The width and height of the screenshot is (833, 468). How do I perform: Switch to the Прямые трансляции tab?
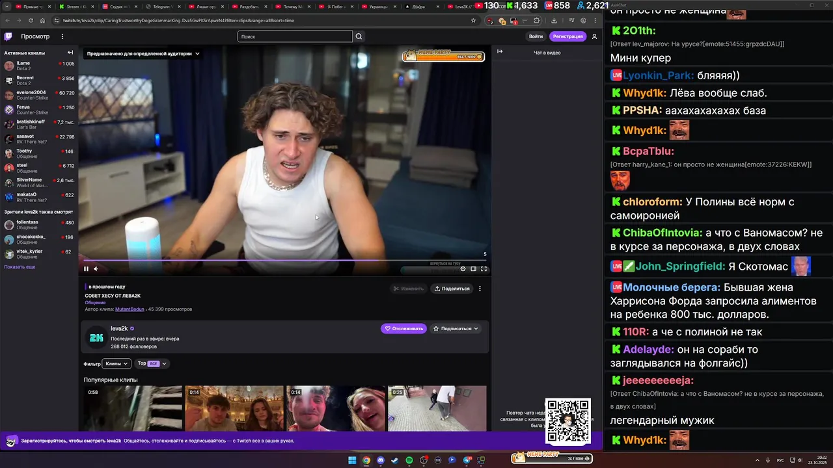[32, 6]
